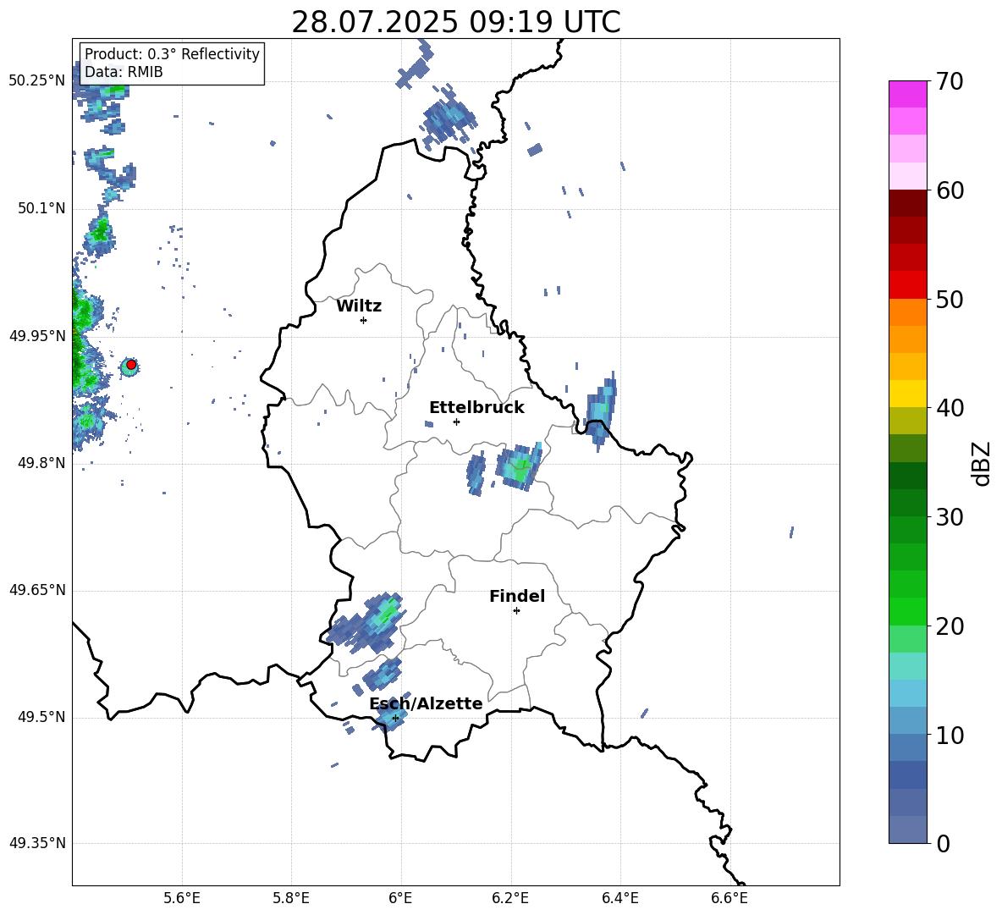
Task: Click the Findel cross marker
Action: 516,611
